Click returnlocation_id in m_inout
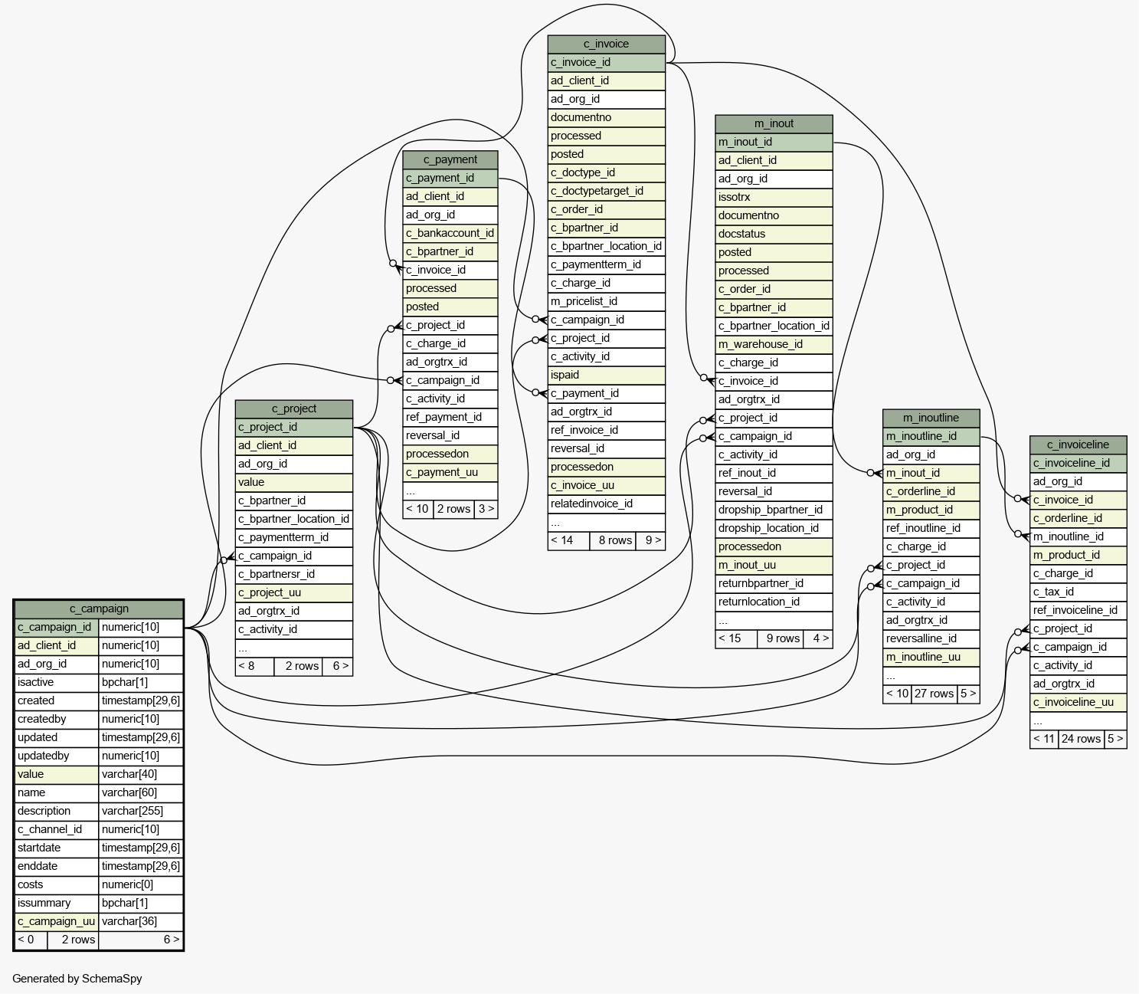Viewport: 1139px width, 994px height. point(774,602)
